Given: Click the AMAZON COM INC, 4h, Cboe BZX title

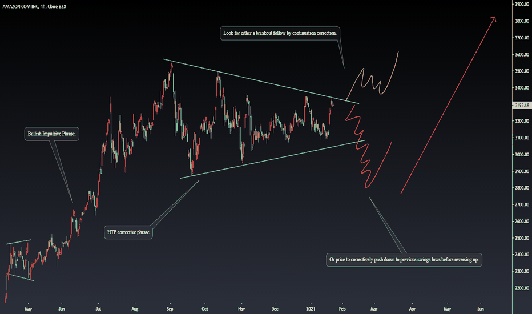Looking at the screenshot, I should point(34,6).
